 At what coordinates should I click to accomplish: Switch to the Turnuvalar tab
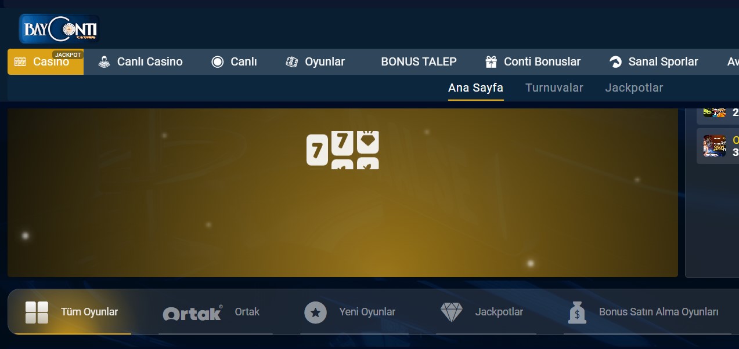(x=554, y=88)
